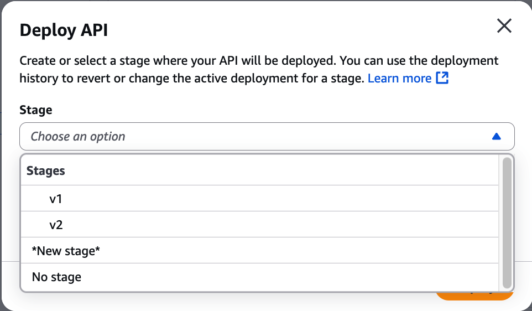Pick the 'No stage' option
Image resolution: width=532 pixels, height=311 pixels.
(56, 277)
